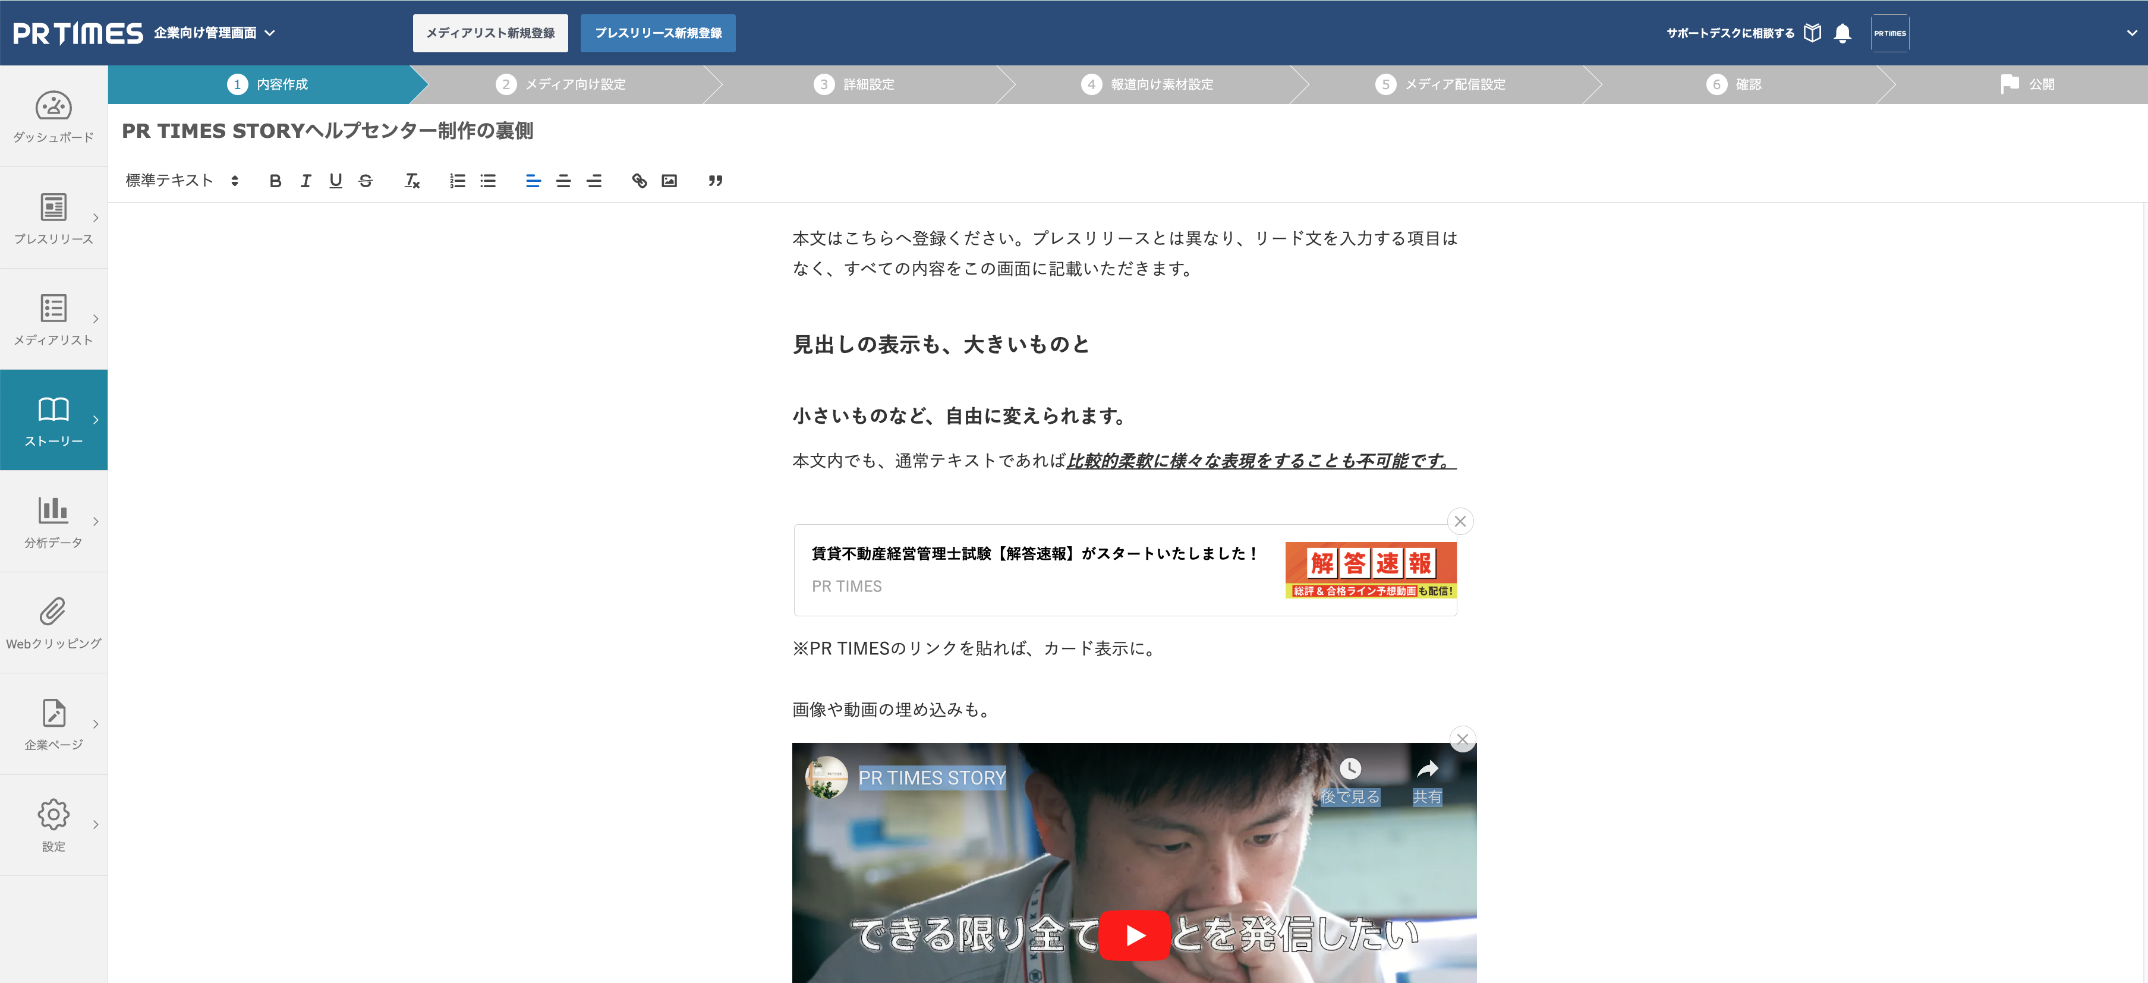Viewport: 2148px width, 983px height.
Task: Remove the PR TIMES link card
Action: click(1460, 521)
